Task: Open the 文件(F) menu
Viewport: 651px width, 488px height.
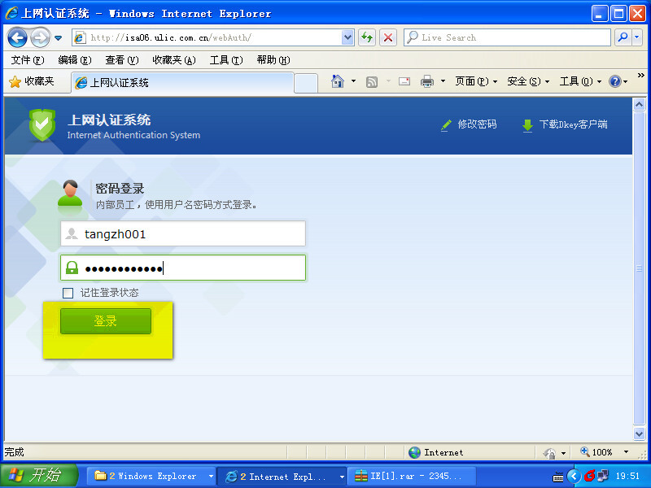Action: [28, 60]
